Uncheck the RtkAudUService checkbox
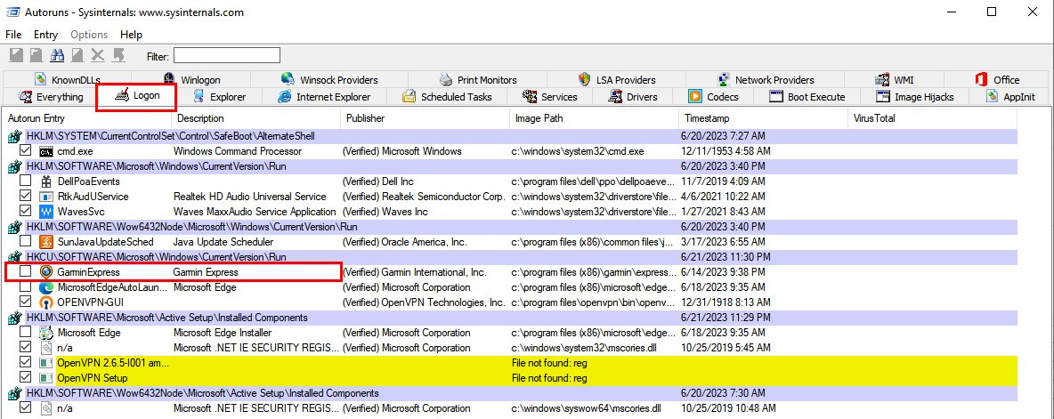Viewport: 1054px width, 419px height. click(26, 196)
